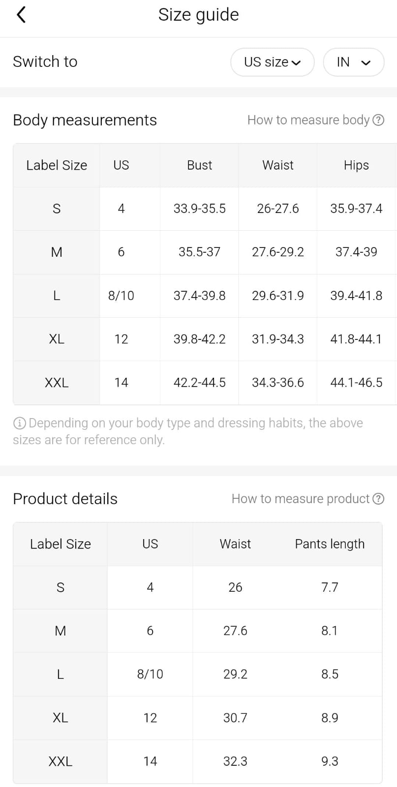Open the US size dropdown

point(272,62)
